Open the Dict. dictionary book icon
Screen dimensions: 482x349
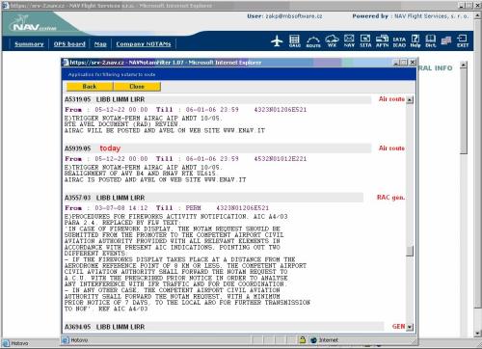pyautogui.click(x=431, y=41)
